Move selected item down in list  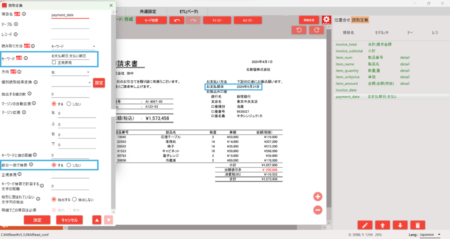pos(399,225)
